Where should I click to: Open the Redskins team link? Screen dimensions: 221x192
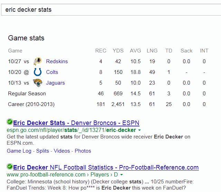click(57, 61)
